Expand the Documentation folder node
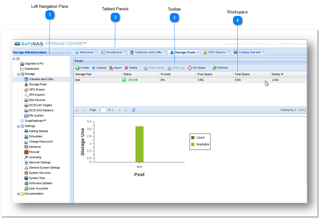The height and width of the screenshot is (219, 320). pos(18,194)
